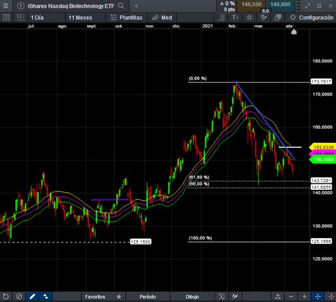
Task: Zoom in with the grey plus button
Action: 304,296
